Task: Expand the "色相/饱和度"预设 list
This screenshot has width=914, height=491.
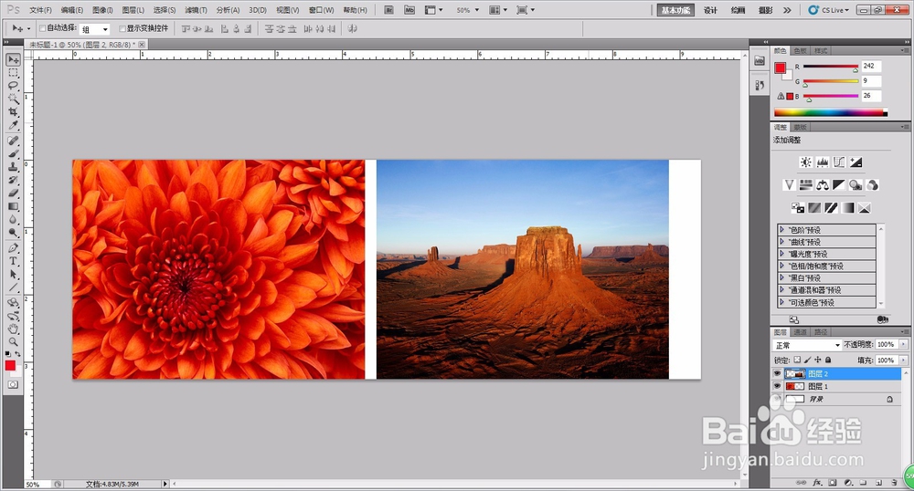Action: point(781,266)
